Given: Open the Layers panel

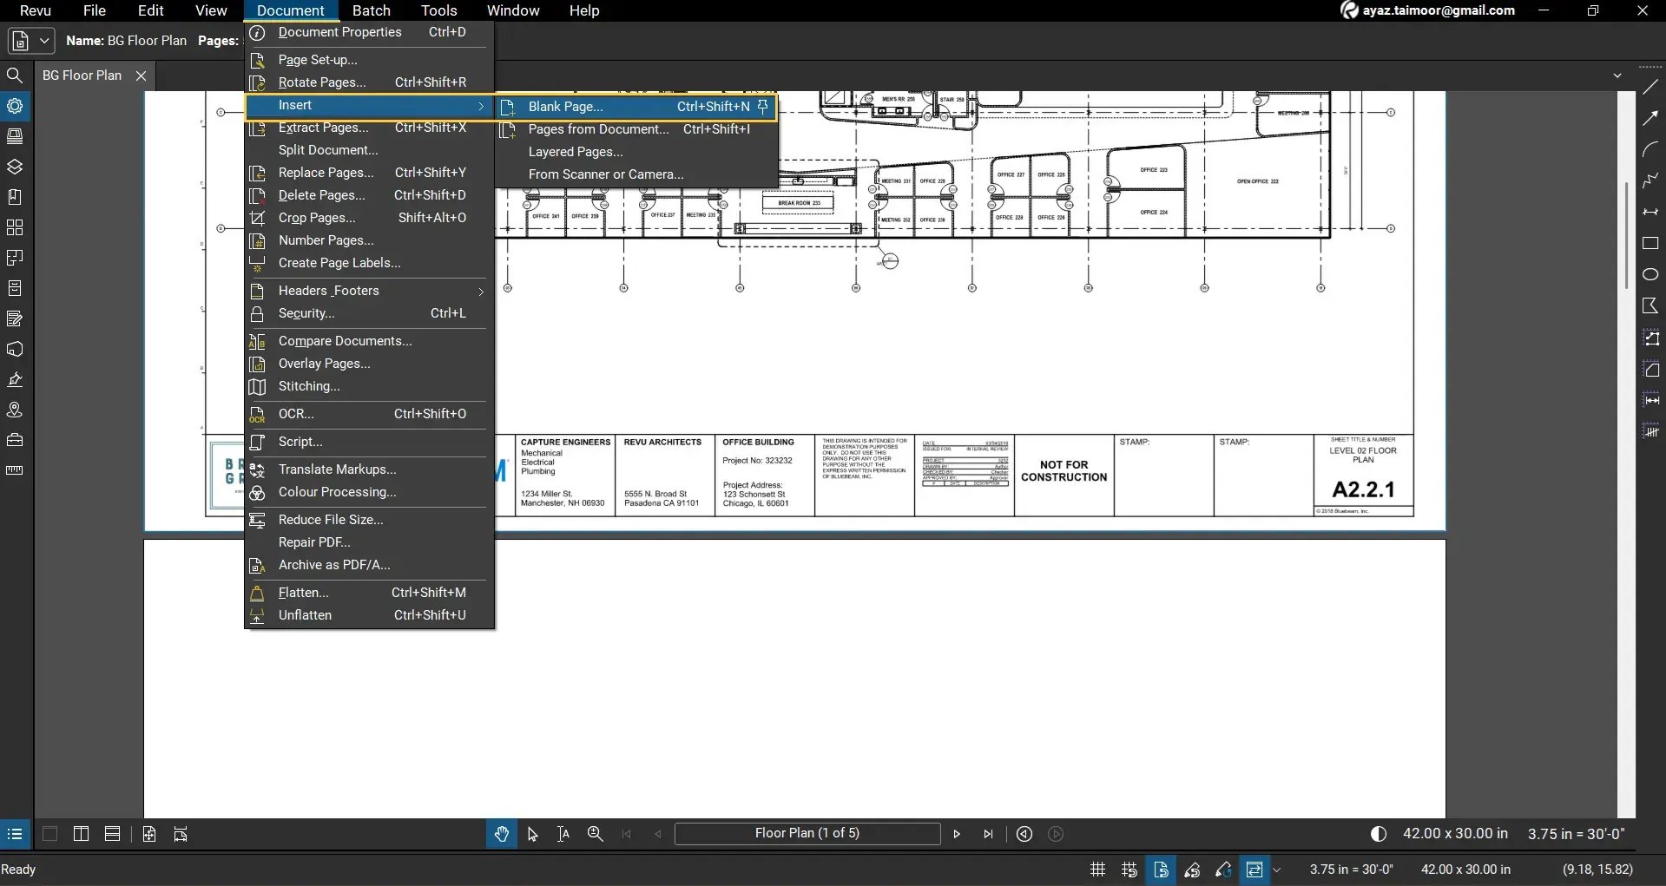Looking at the screenshot, I should [x=15, y=167].
